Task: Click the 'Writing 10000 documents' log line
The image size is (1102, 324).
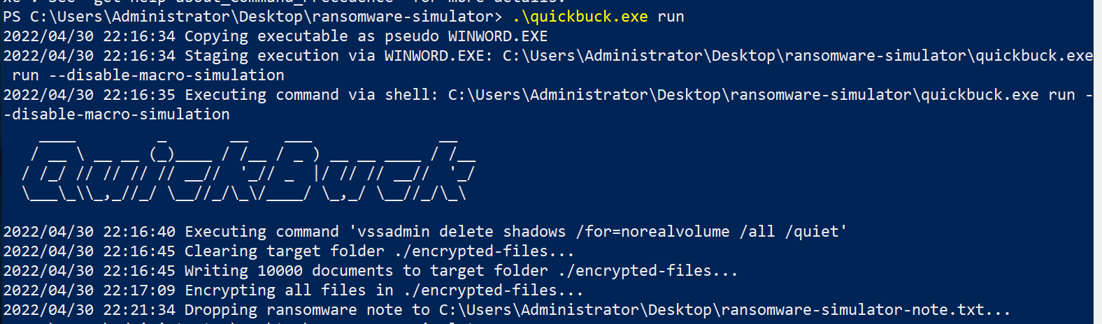Action: tap(371, 270)
